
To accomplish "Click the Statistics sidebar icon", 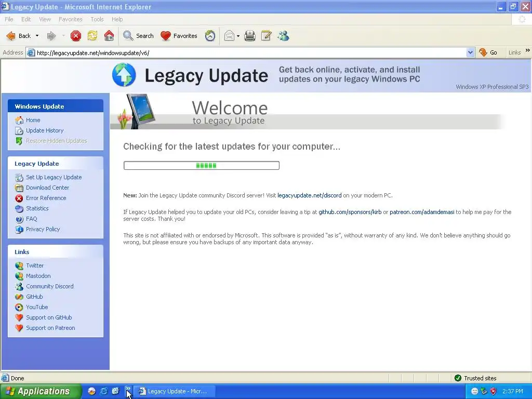I will coord(19,209).
